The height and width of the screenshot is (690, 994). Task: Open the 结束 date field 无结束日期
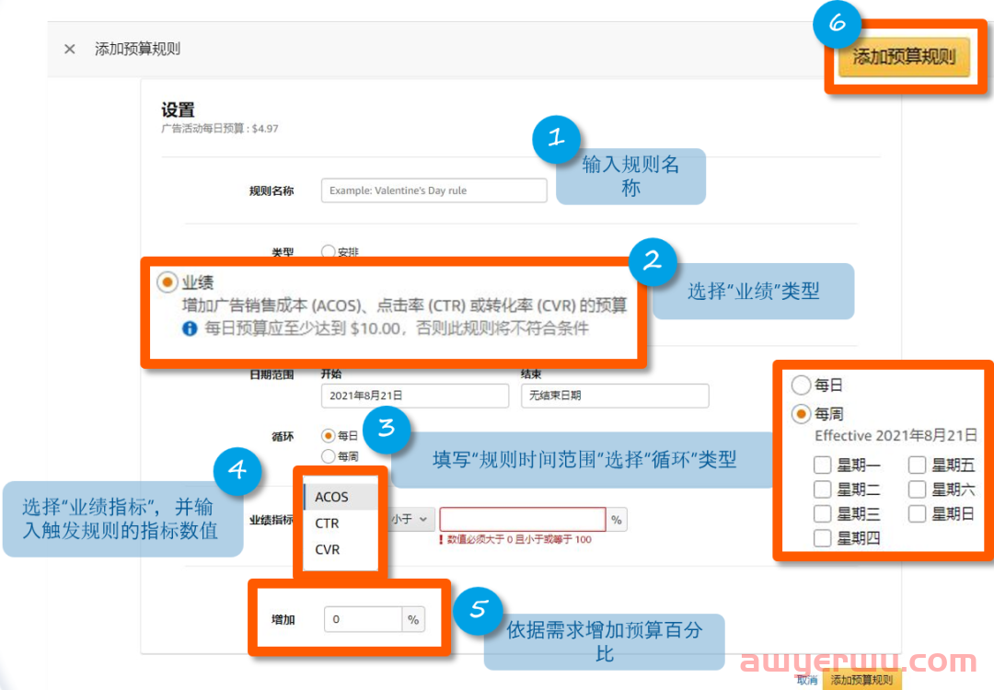tap(614, 396)
